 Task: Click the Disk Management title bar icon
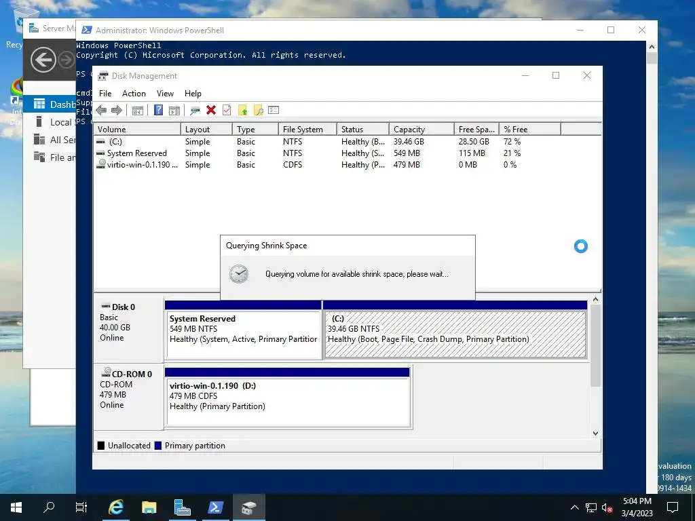[103, 76]
